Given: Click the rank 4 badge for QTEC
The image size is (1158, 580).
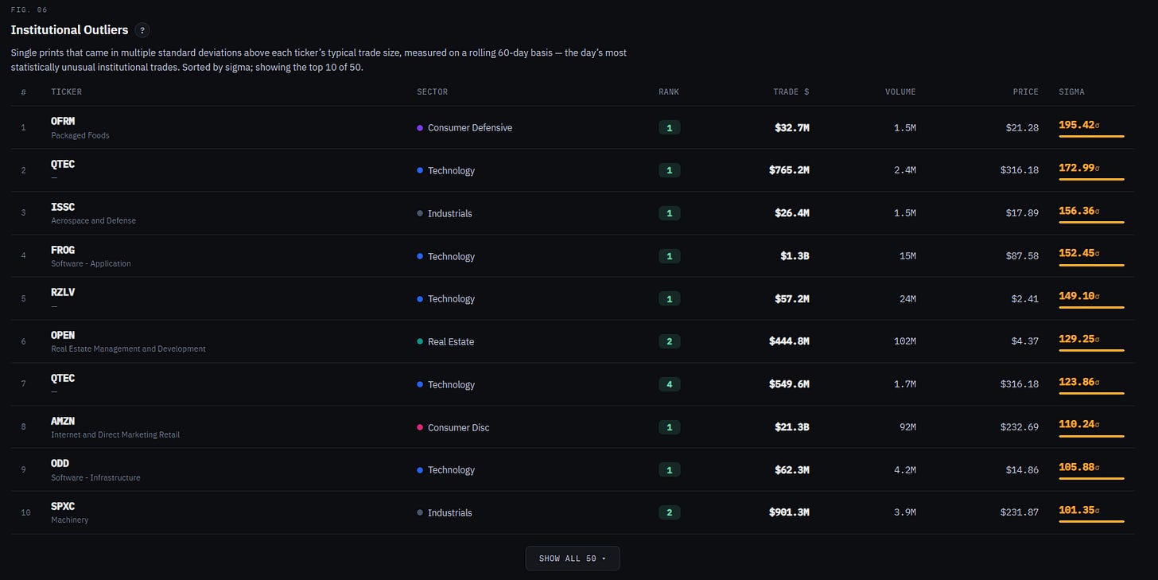Looking at the screenshot, I should [669, 384].
